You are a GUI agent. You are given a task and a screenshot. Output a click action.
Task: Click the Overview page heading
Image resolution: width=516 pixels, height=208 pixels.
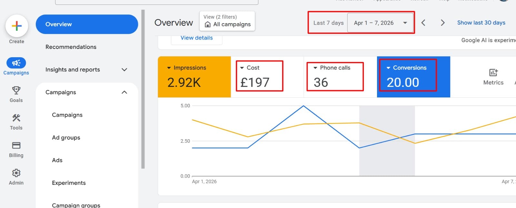pos(174,23)
